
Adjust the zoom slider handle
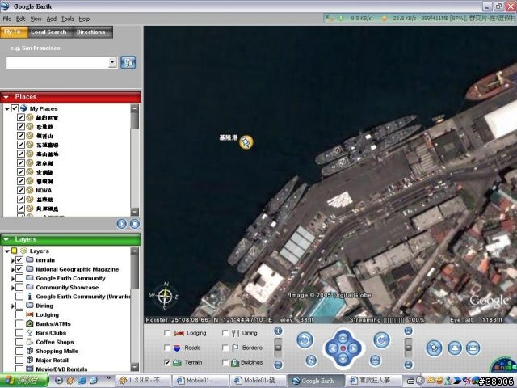278,348
